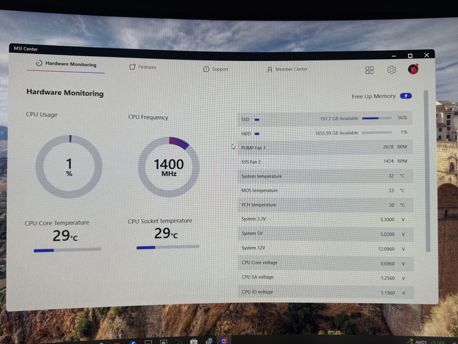Screen dimensions: 458x344
Task: Click the MSI Center title text
Action: click(26, 49)
